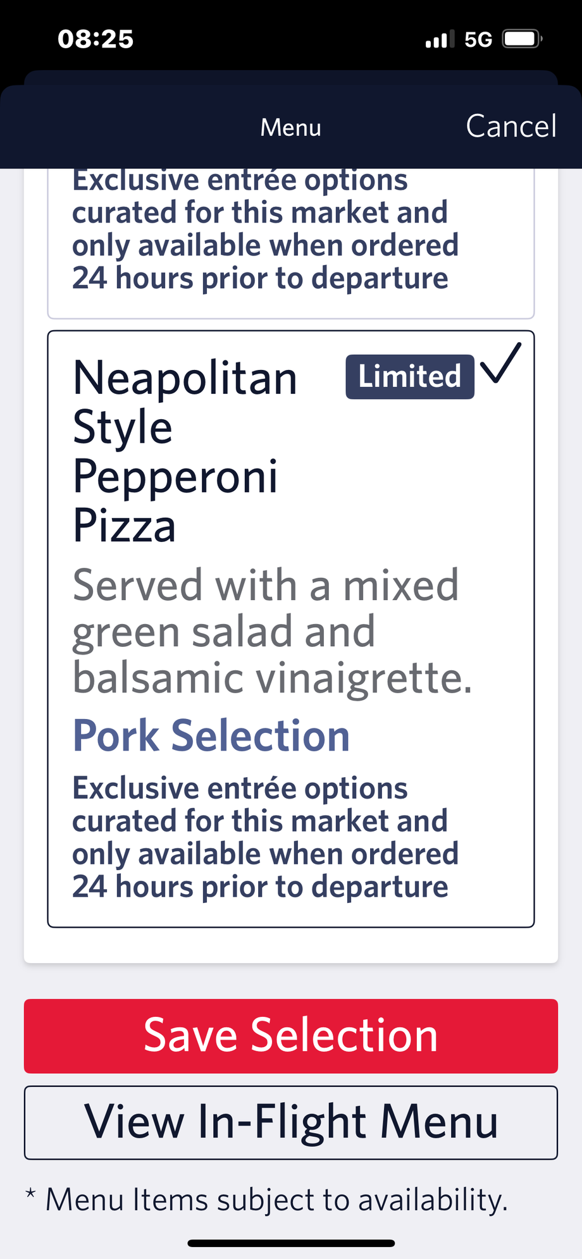
Task: Tap the checkmark on the pepperoni pizza card
Action: [x=500, y=364]
